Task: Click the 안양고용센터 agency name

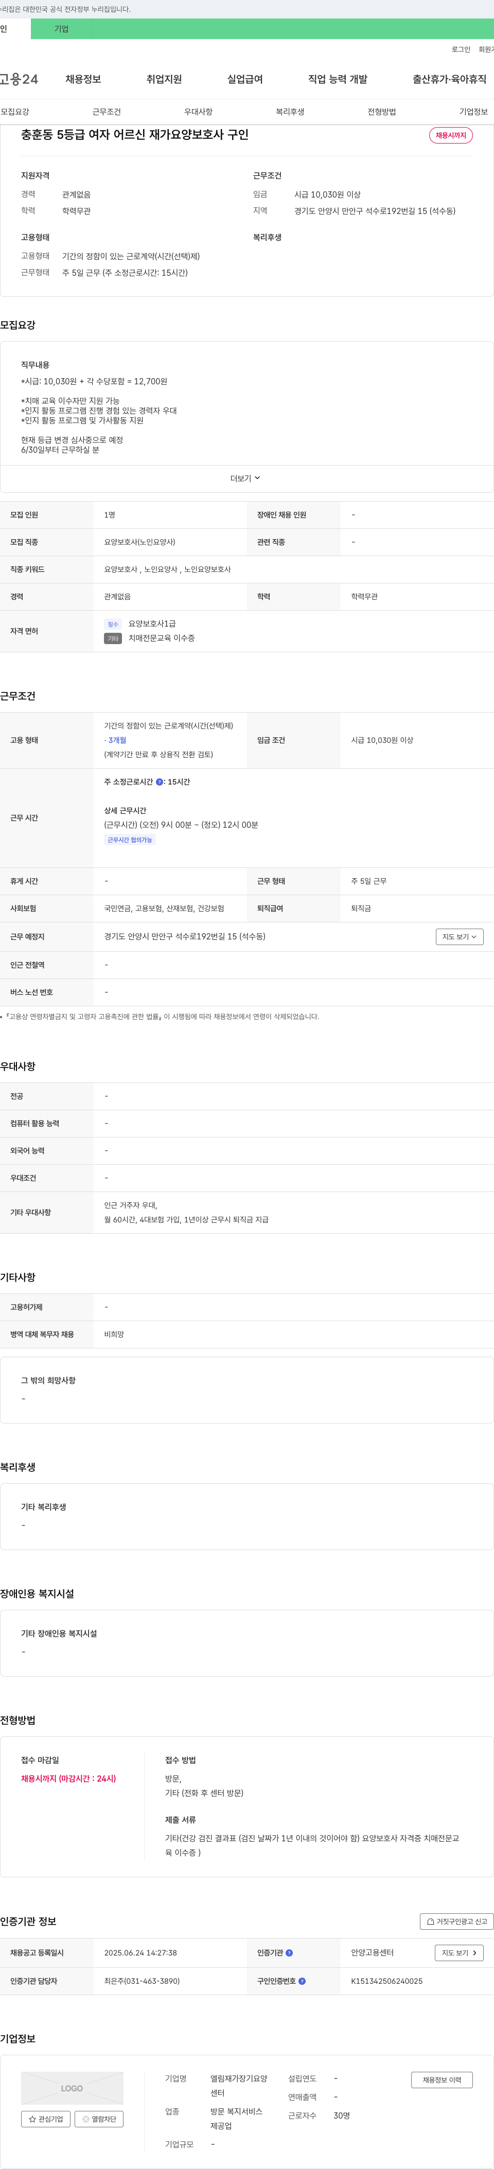Action: 372,1952
